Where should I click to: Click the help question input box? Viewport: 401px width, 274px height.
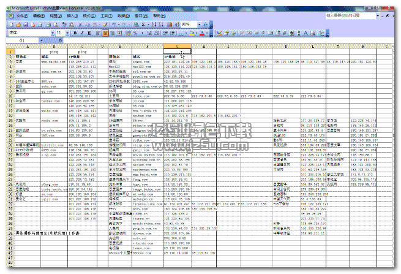tap(355, 15)
